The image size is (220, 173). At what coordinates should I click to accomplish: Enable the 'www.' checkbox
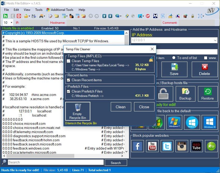coord(206,58)
